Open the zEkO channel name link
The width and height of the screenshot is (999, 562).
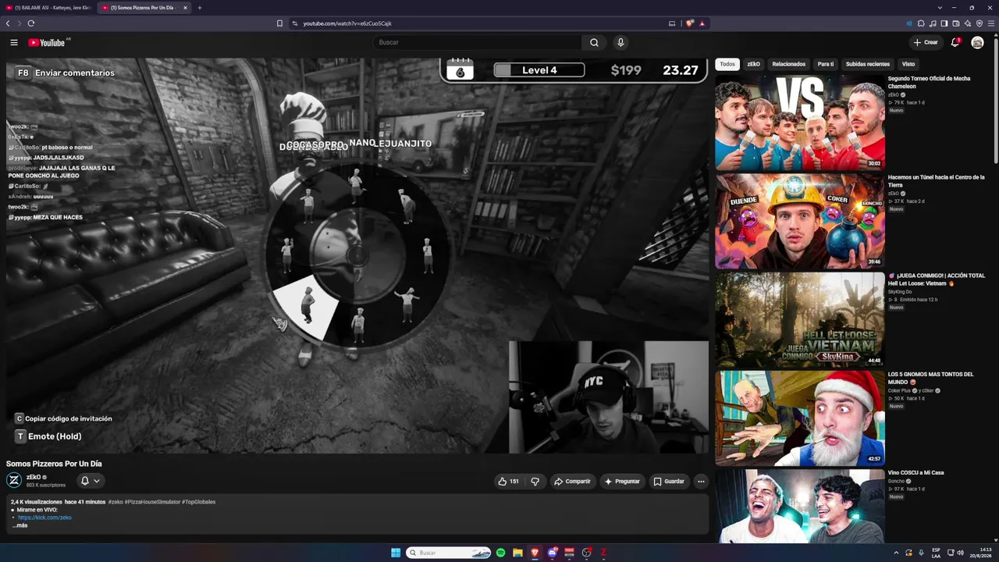click(x=33, y=477)
